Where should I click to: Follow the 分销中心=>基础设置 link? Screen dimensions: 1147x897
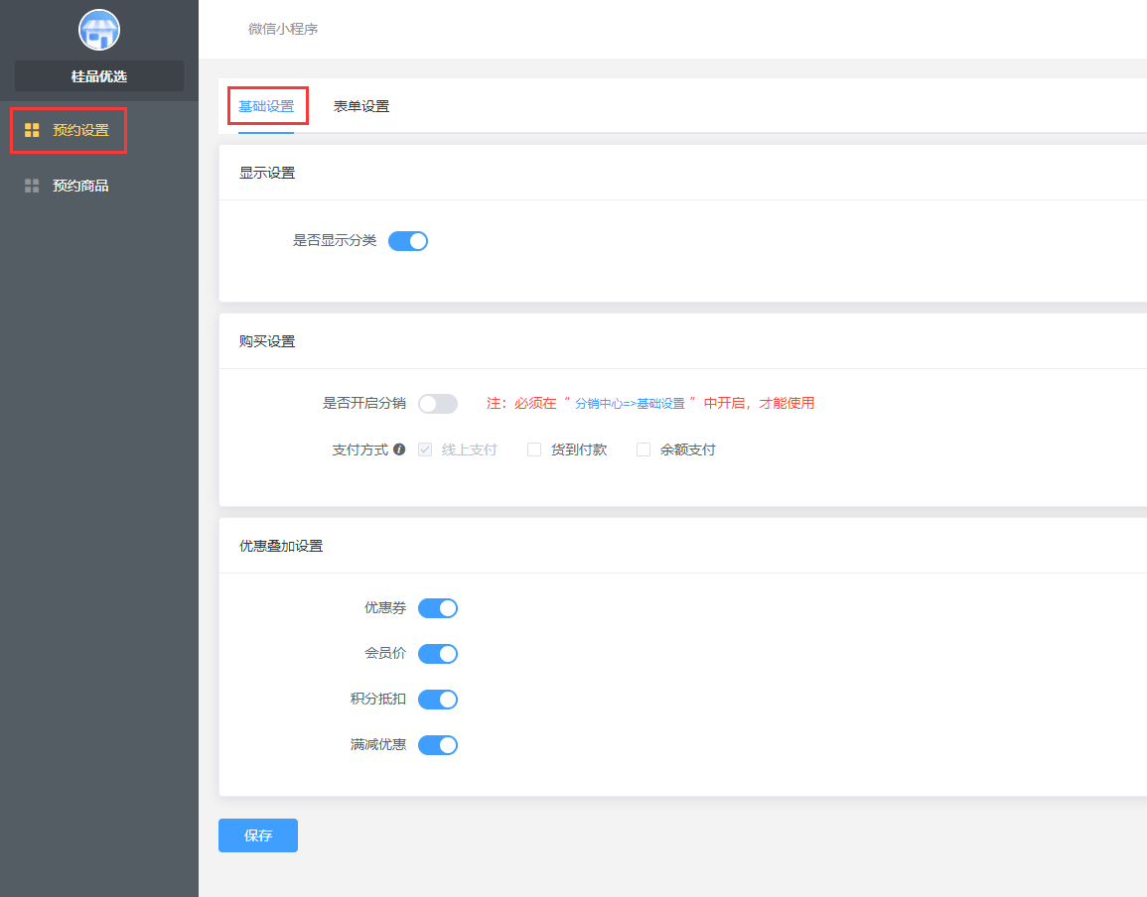[630, 404]
